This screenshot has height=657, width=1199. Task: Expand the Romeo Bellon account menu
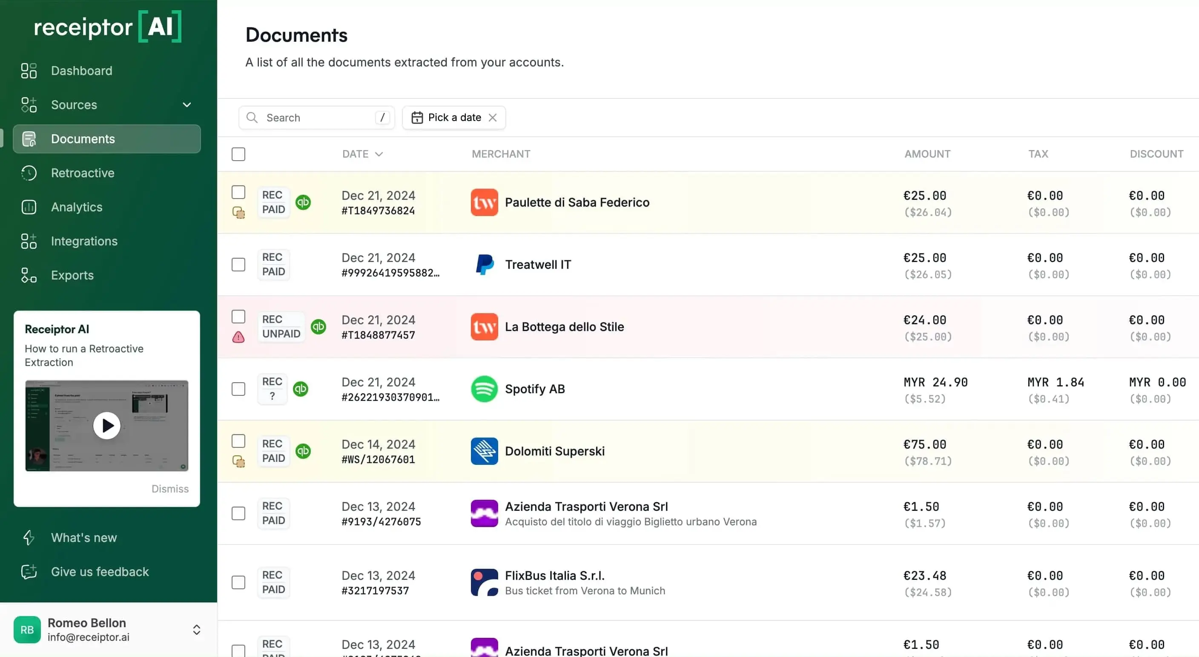[x=196, y=630]
